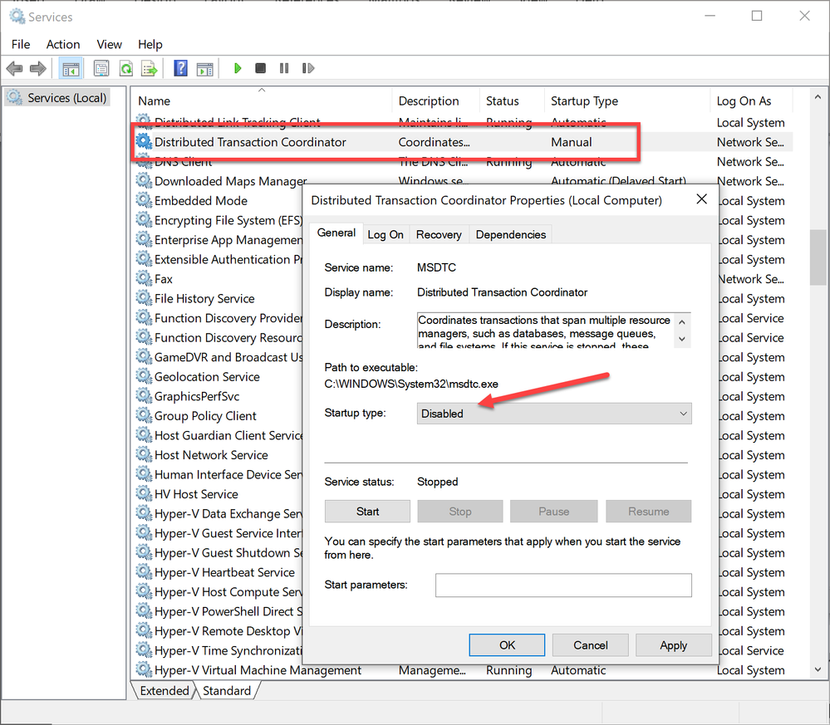Screen dimensions: 830x725
Task: Open the toolbar Properties icon
Action: tap(101, 68)
